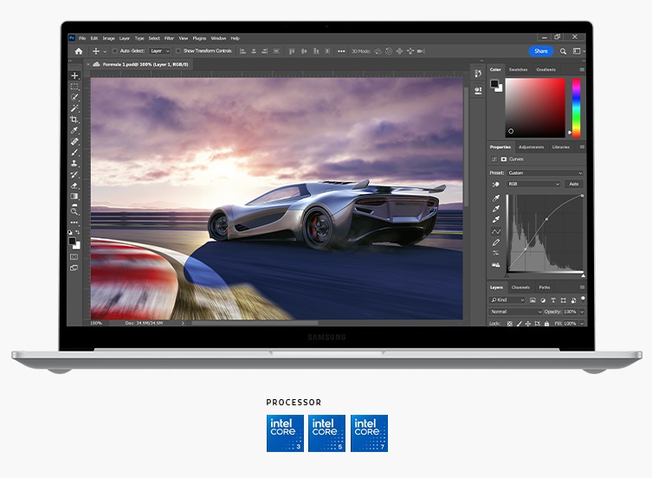Open the Opacity dropdown arrow
Screen dimensions: 652x478
click(x=582, y=312)
